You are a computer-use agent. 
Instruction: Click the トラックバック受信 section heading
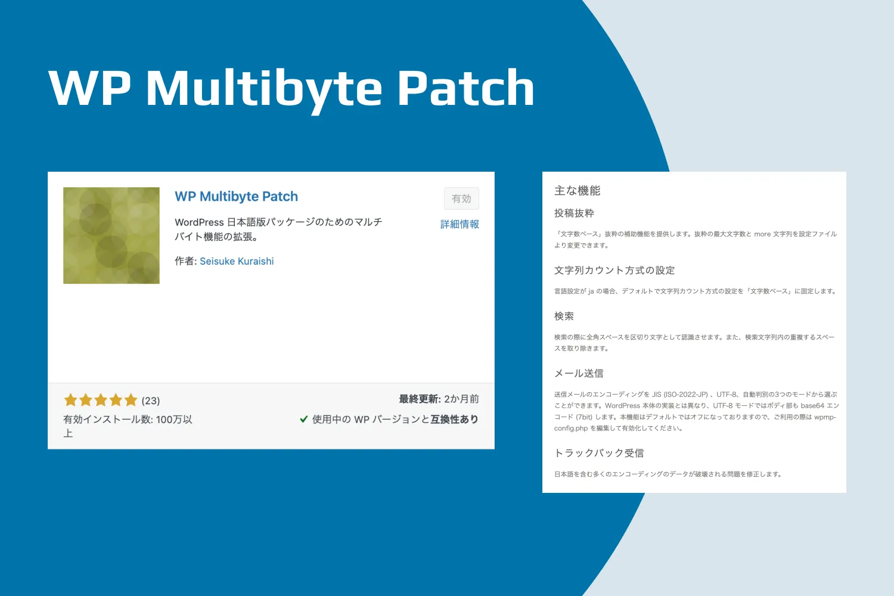(599, 454)
